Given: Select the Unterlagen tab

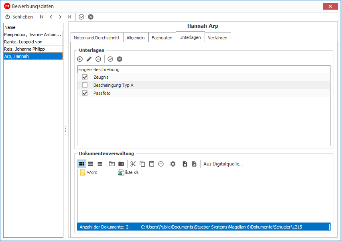Looking at the screenshot, I should click(x=190, y=37).
